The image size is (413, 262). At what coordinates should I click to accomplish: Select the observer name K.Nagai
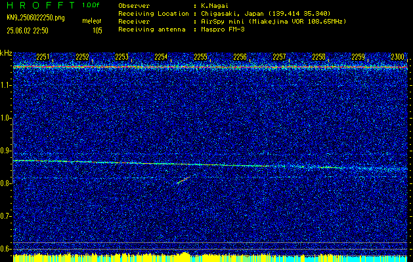click(x=215, y=5)
